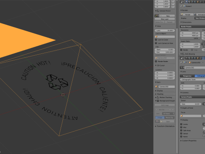205x154 pixels.
Task: Select the Movie Clip background source
Action: (x=170, y=118)
